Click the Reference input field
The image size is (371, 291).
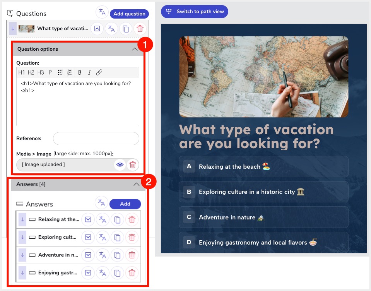96,139
